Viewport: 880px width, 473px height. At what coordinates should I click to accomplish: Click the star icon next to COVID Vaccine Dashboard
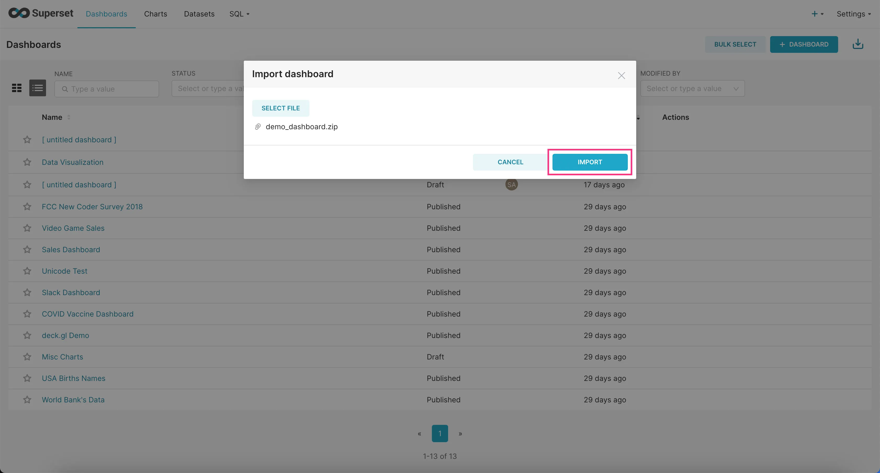[27, 314]
